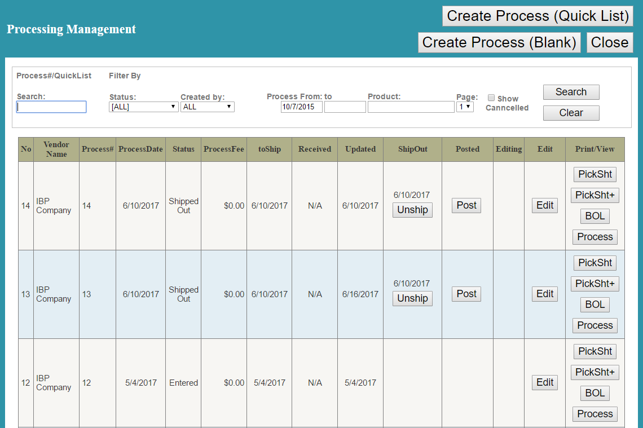Screen dimensions: 643x428
Task: Unship process 14
Action: pyautogui.click(x=412, y=210)
